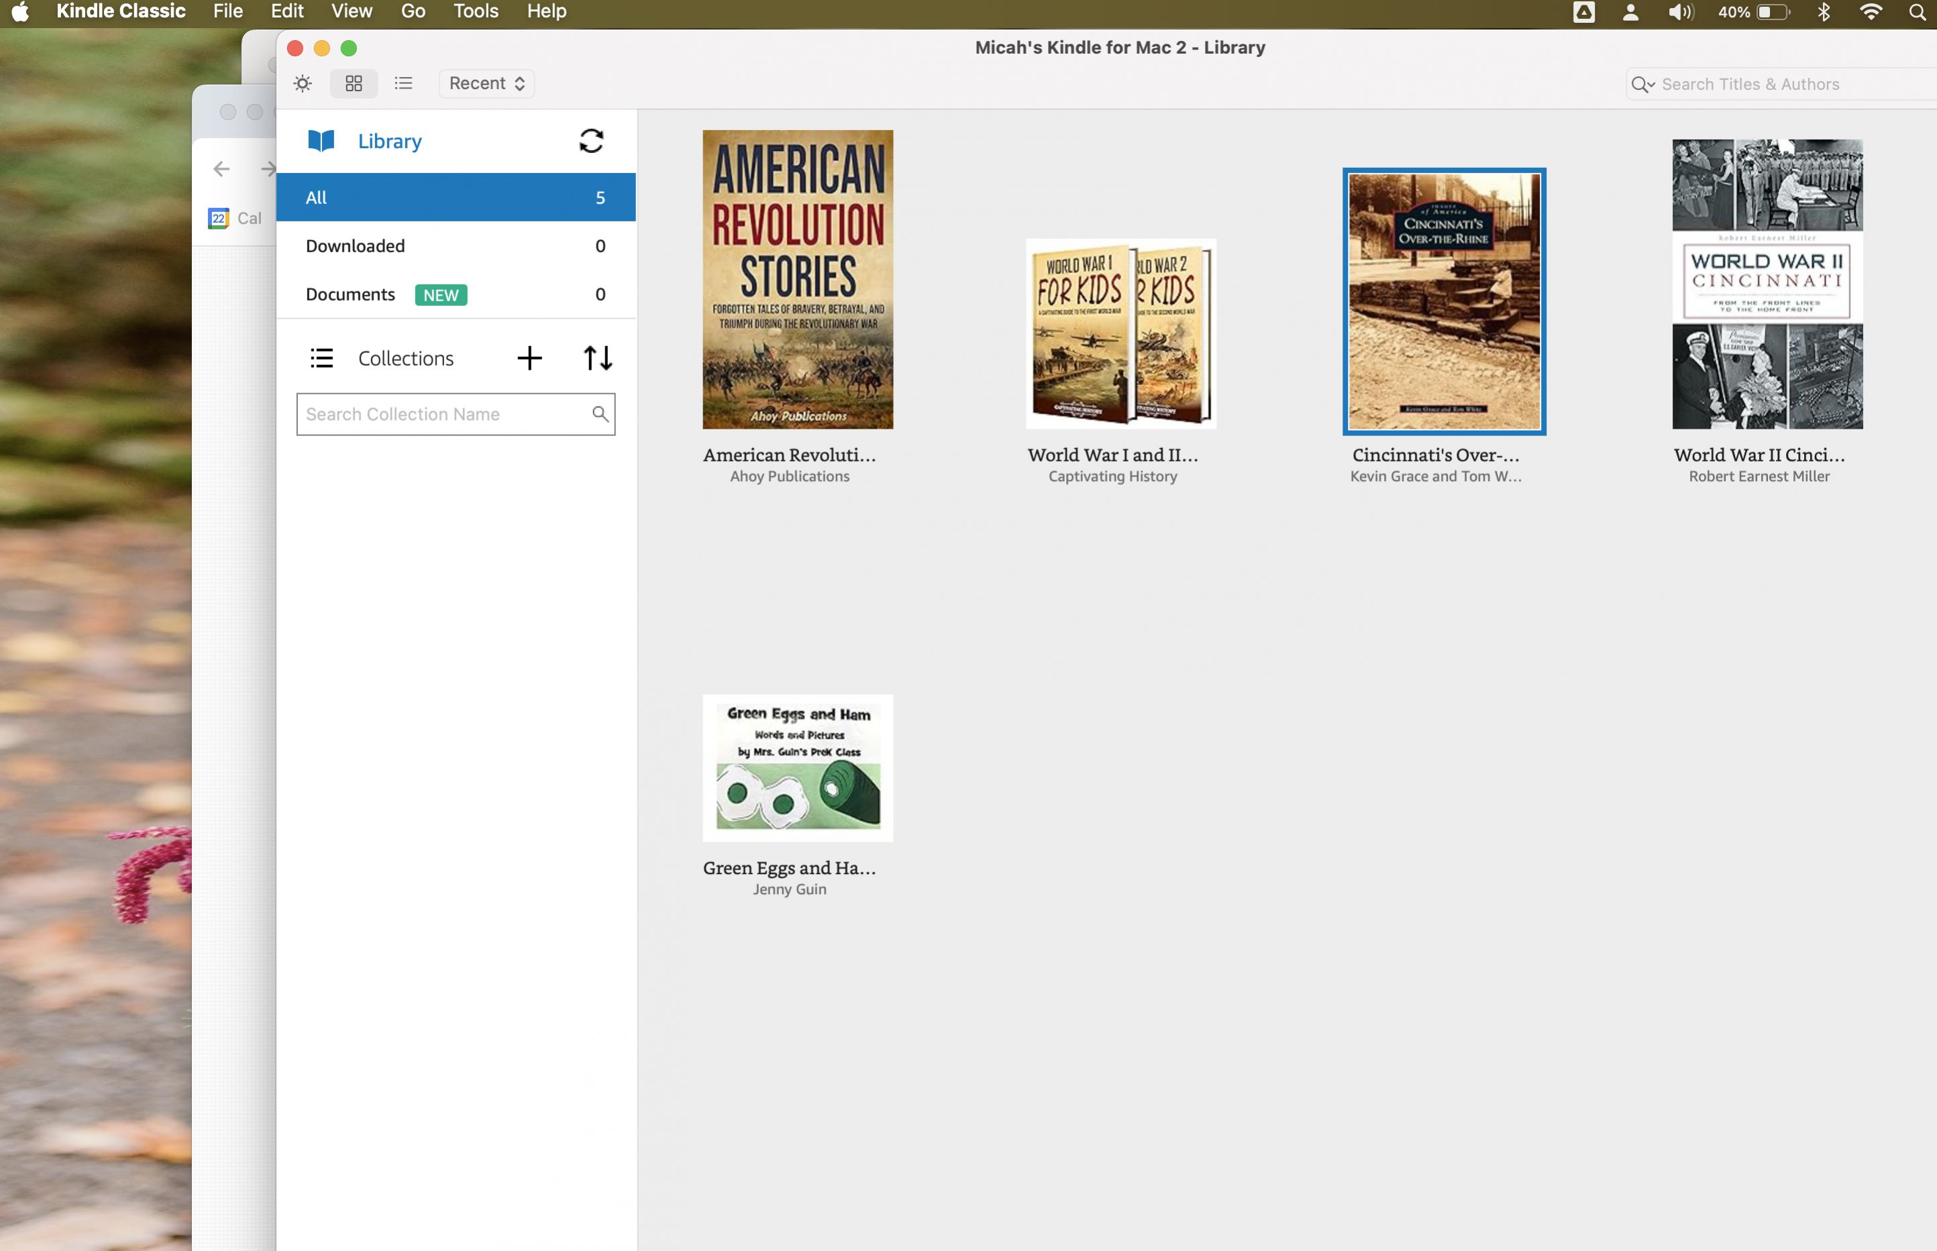This screenshot has height=1251, width=1937.
Task: Add a new collection with plus icon
Action: pos(529,358)
